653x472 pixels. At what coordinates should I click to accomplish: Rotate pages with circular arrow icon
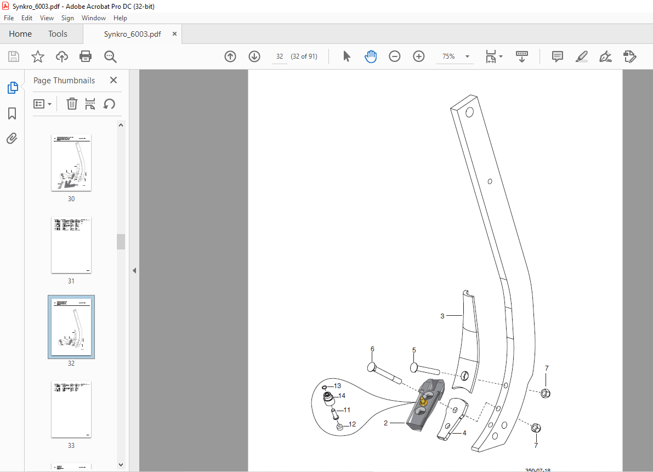coord(109,104)
